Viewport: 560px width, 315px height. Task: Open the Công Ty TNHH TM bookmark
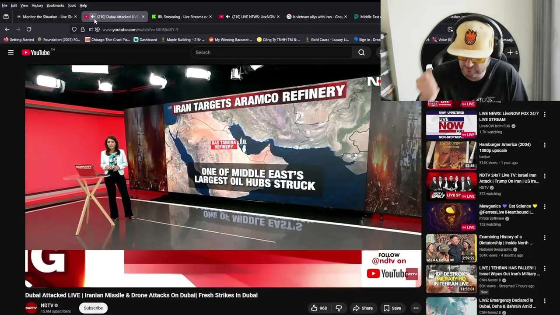pos(279,40)
